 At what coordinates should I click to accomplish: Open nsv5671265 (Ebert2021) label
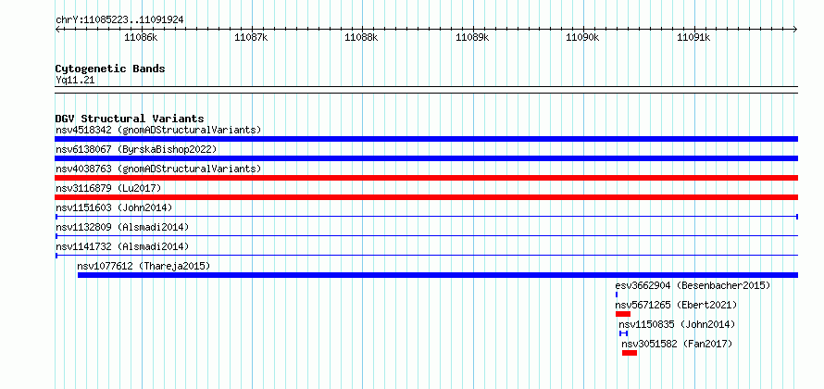(677, 305)
